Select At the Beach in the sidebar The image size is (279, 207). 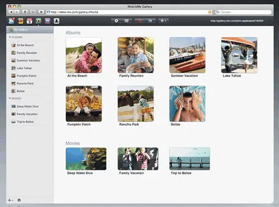pos(30,45)
